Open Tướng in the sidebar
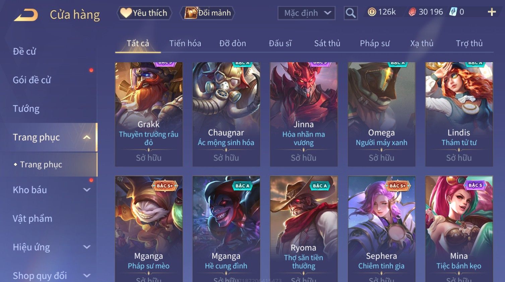 click(x=26, y=108)
